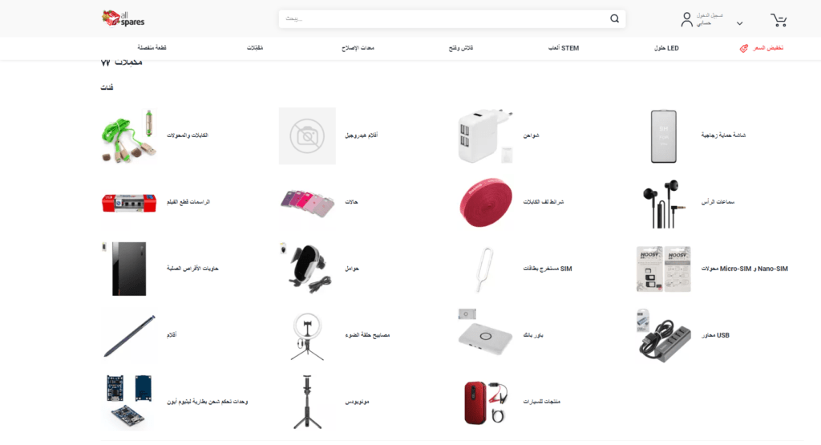Viewport: 821px width, 445px height.
Task: Open the red car jump starter thumbnail
Action: pos(485,402)
